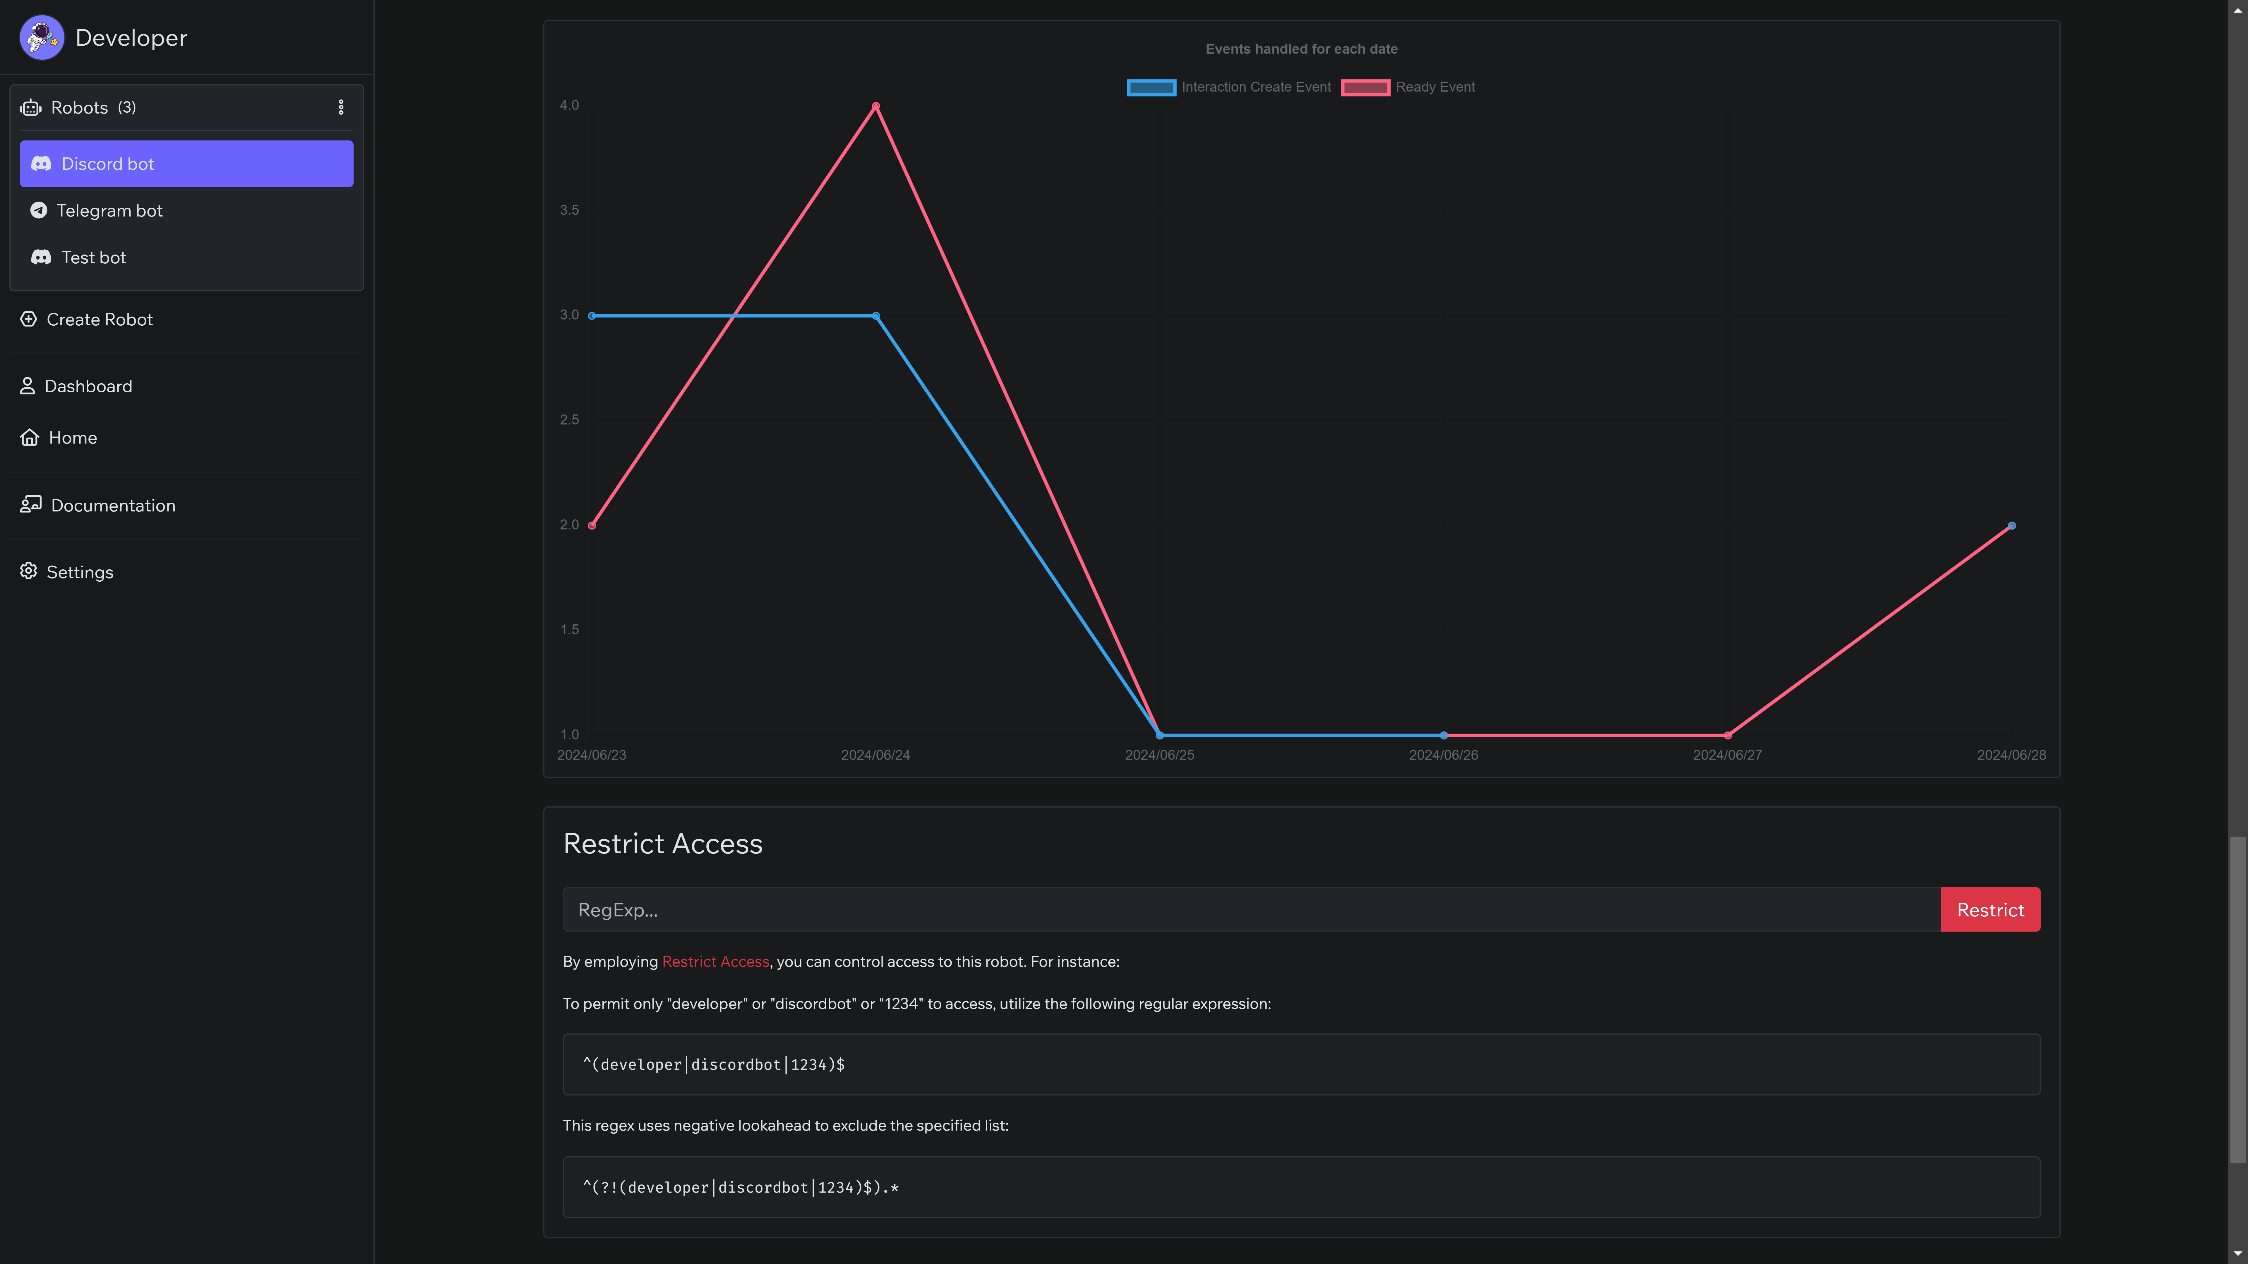Click the ^(developer|discordbot|1234)$ code block
2248x1264 pixels.
[x=1301, y=1064]
